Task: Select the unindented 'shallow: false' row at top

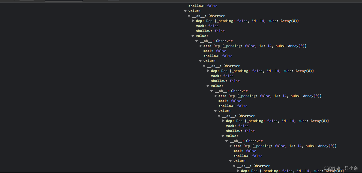Action: pos(203,6)
